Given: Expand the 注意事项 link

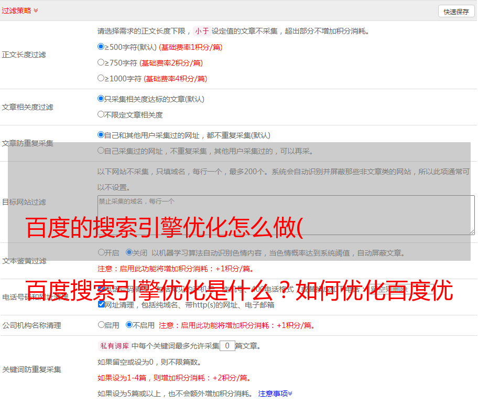Looking at the screenshot, I should [275, 393].
